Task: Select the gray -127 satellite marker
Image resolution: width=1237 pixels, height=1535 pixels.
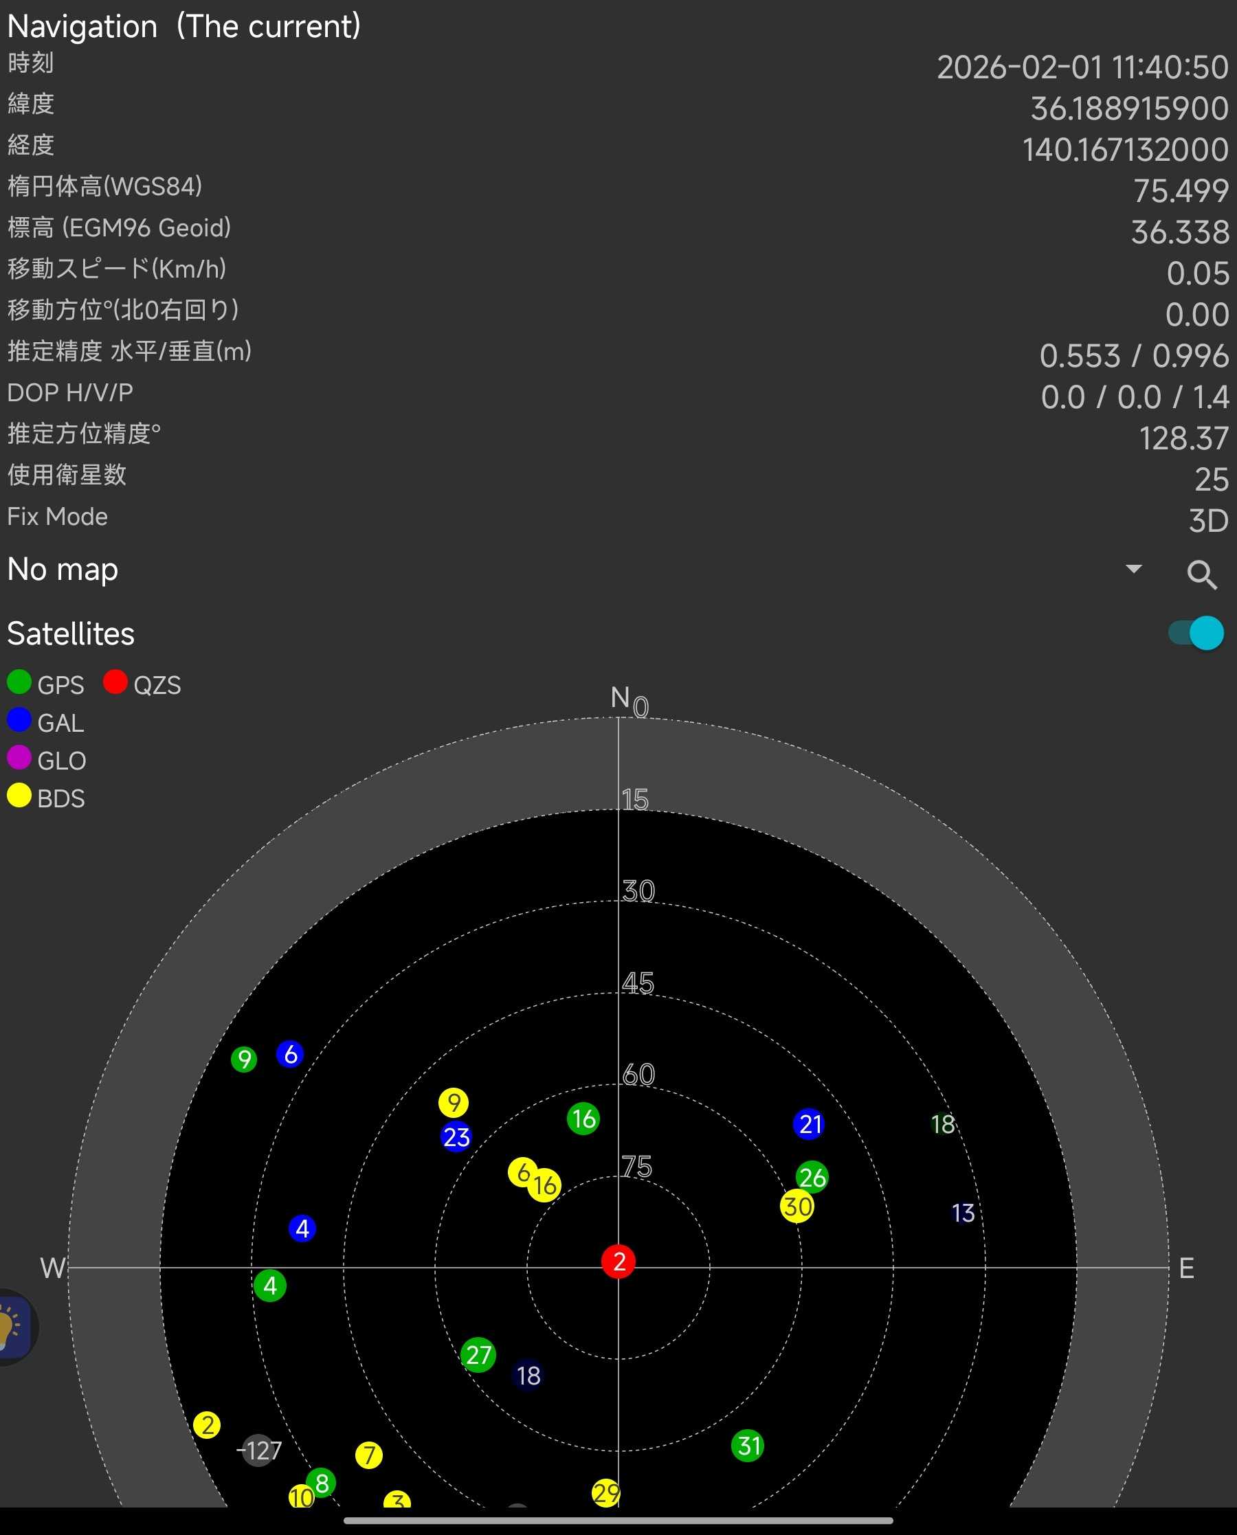Action: tap(258, 1450)
